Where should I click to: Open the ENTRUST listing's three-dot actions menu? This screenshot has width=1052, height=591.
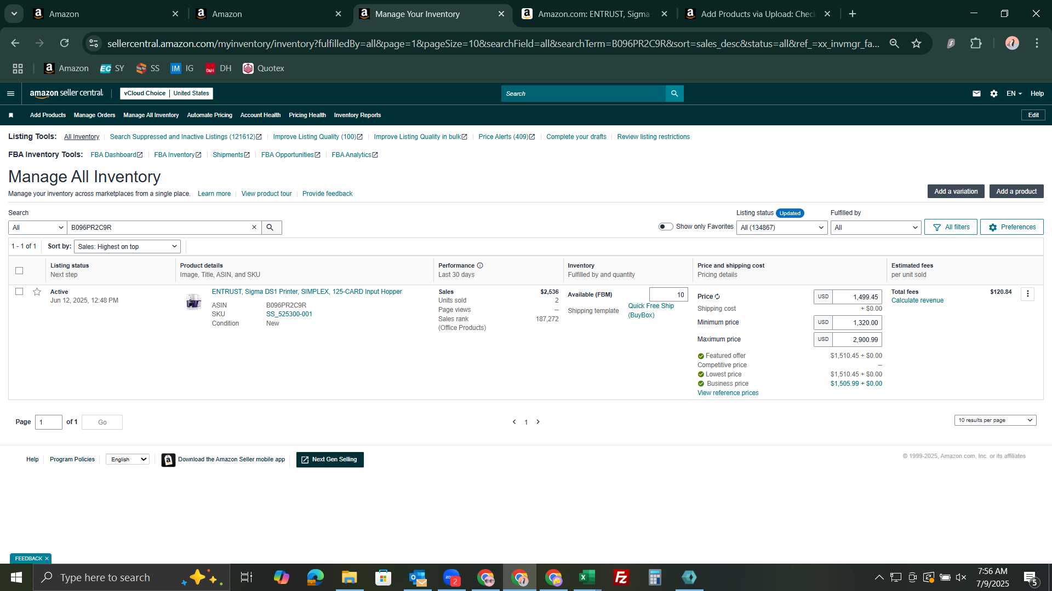1027,294
